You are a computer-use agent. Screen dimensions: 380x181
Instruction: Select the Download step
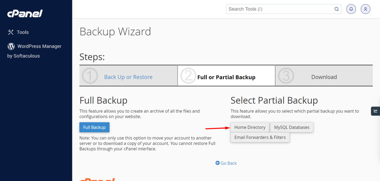[324, 77]
